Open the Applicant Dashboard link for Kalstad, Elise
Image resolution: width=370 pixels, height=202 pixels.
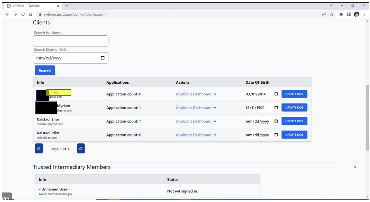click(x=196, y=121)
